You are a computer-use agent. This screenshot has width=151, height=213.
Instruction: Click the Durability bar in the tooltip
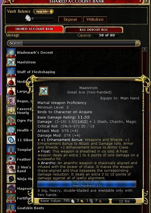pyautogui.click(x=87, y=184)
